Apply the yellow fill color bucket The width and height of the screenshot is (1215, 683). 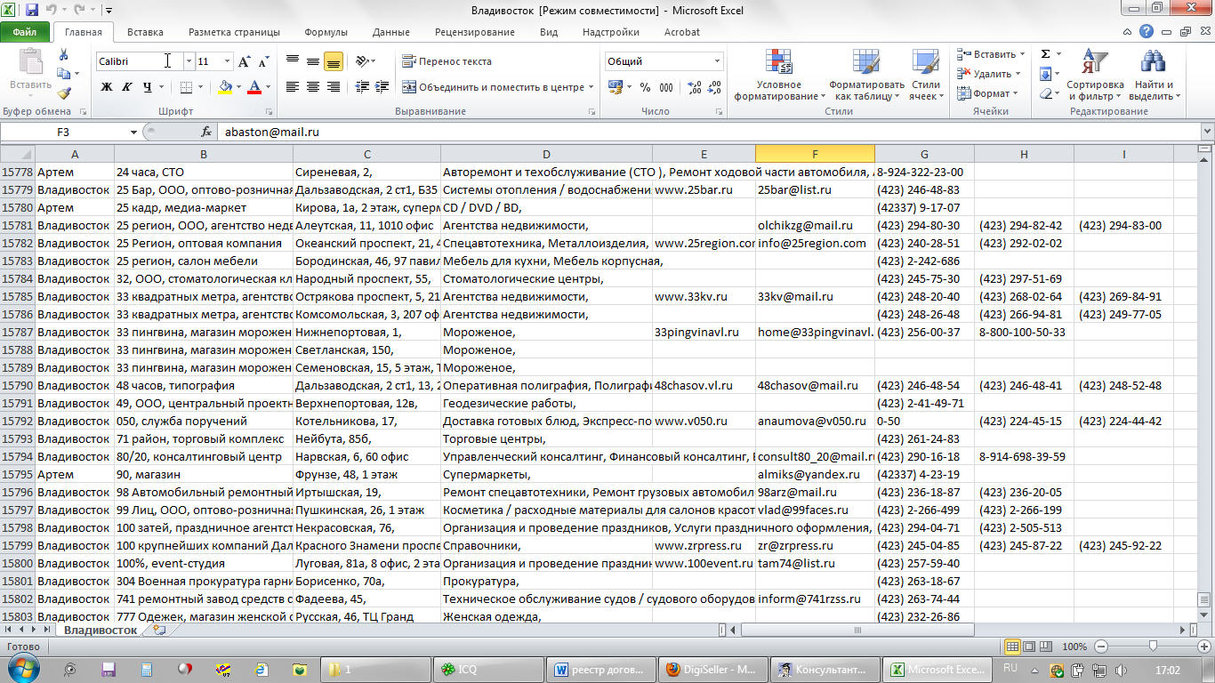(225, 87)
